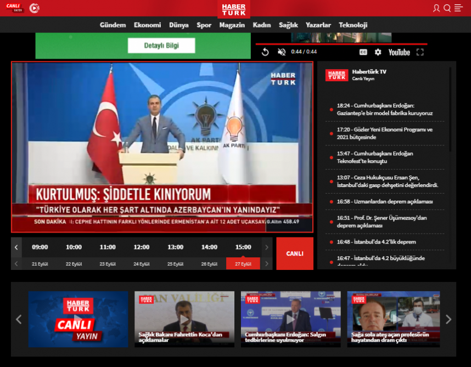Open the search magnifier icon
Viewport: 471px width, 367px height.
coord(447,8)
